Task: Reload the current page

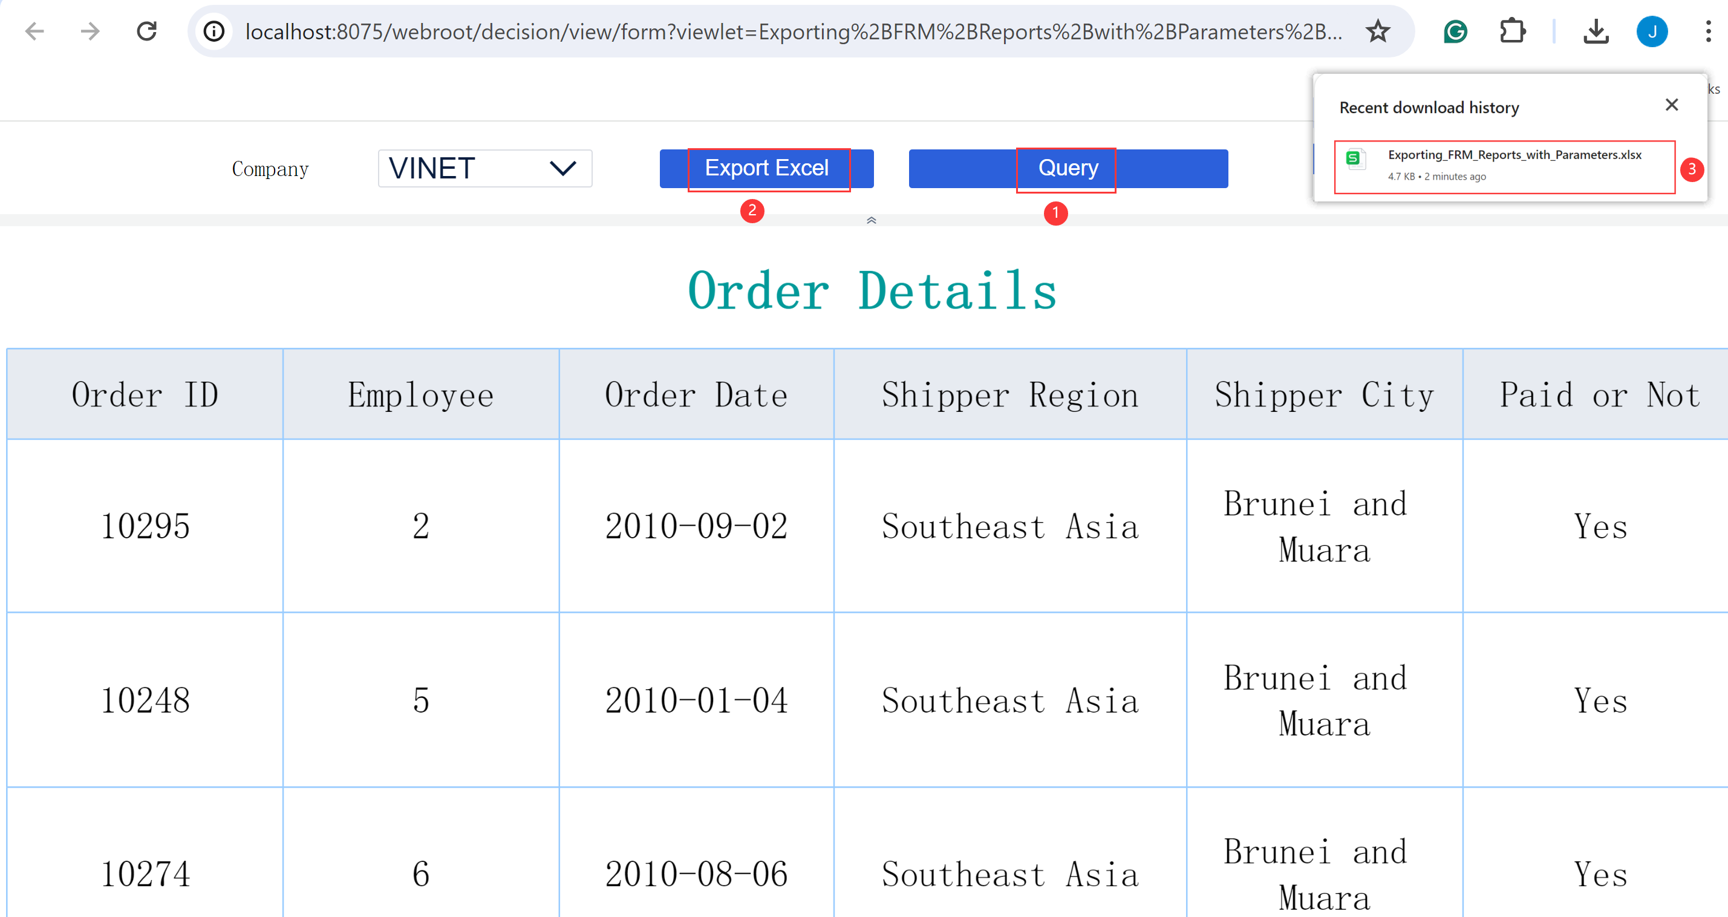Action: [146, 31]
